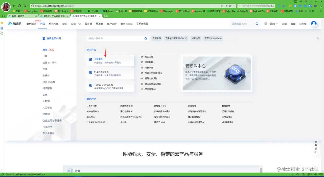
Task: Go back using the browser back arrow
Action: pos(14,6)
